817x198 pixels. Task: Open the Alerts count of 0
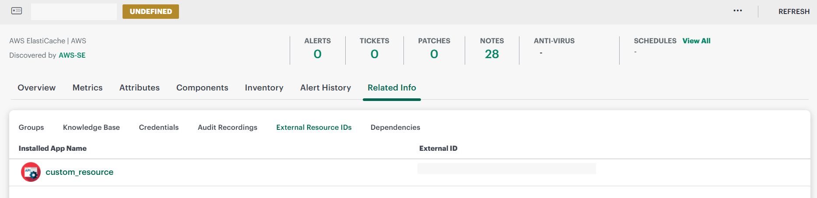point(318,54)
